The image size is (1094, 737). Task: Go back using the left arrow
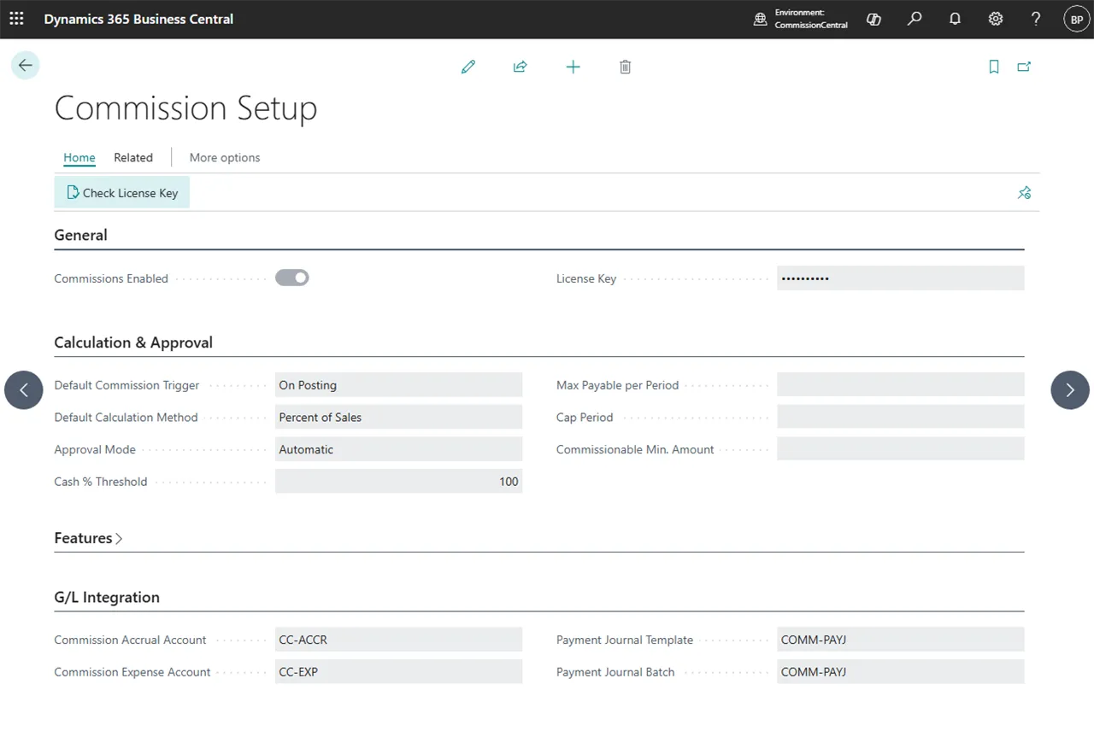pos(26,66)
